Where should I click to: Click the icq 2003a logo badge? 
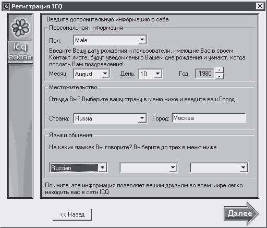coord(20,52)
